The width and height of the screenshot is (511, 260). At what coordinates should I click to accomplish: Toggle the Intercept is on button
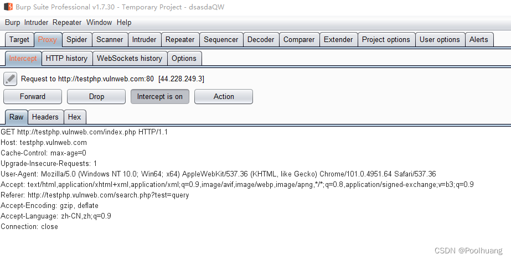(x=159, y=96)
